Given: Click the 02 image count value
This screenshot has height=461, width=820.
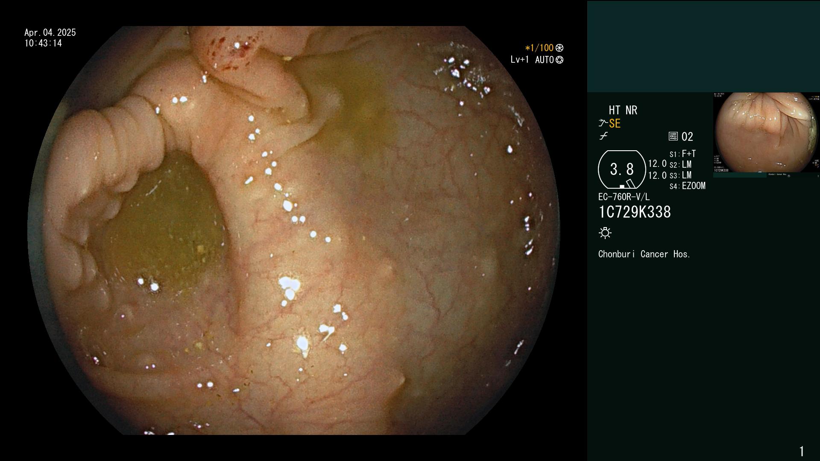Looking at the screenshot, I should [687, 137].
